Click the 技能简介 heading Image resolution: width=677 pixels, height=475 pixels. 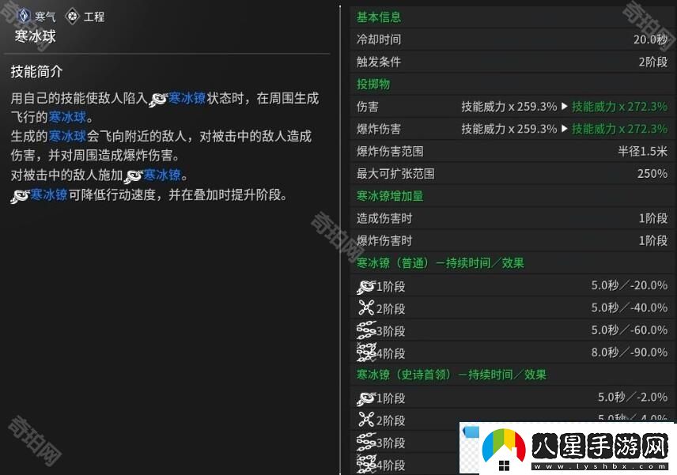click(36, 72)
